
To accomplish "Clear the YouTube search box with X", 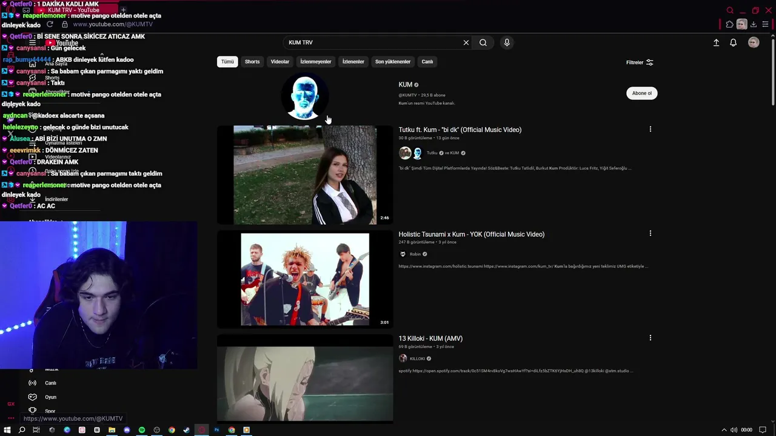I will (466, 42).
